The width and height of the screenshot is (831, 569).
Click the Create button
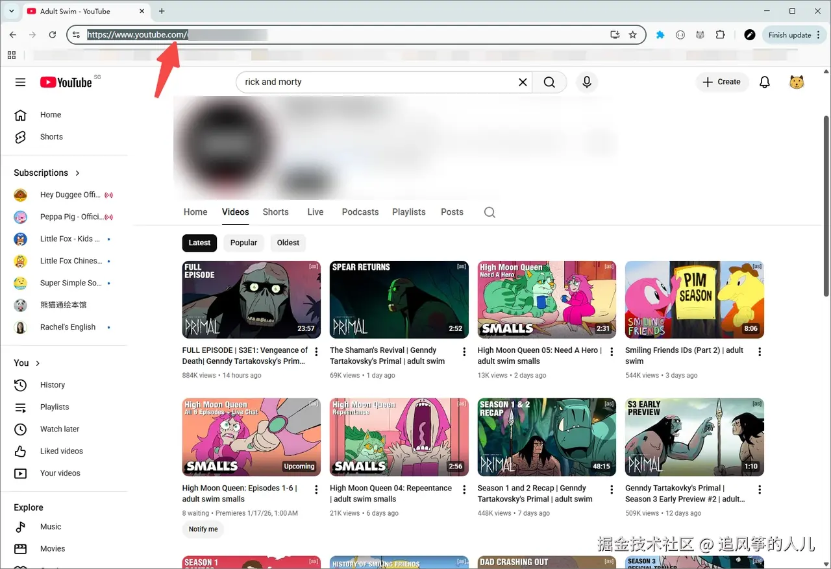click(721, 82)
